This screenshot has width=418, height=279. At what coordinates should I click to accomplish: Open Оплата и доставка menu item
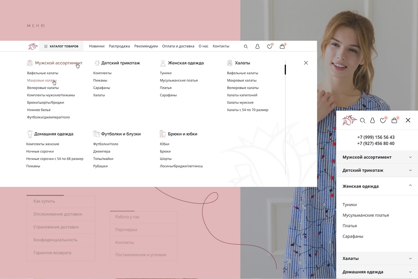pos(178,46)
